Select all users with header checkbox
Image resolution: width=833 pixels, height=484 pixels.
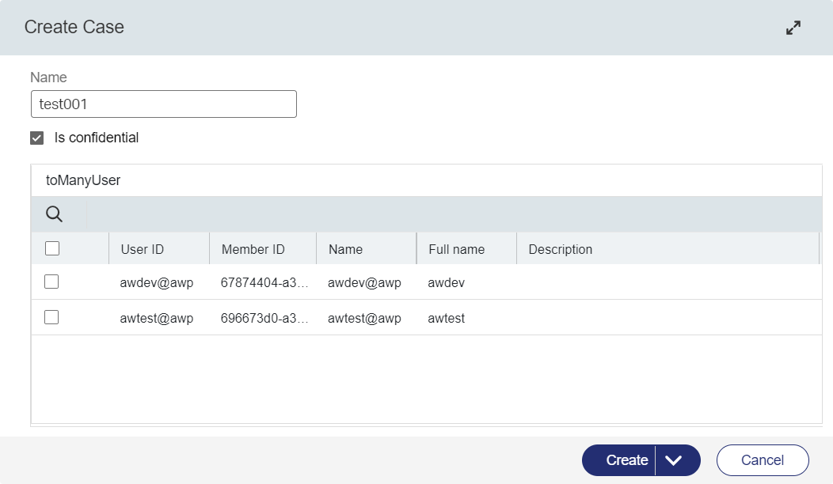click(x=52, y=248)
